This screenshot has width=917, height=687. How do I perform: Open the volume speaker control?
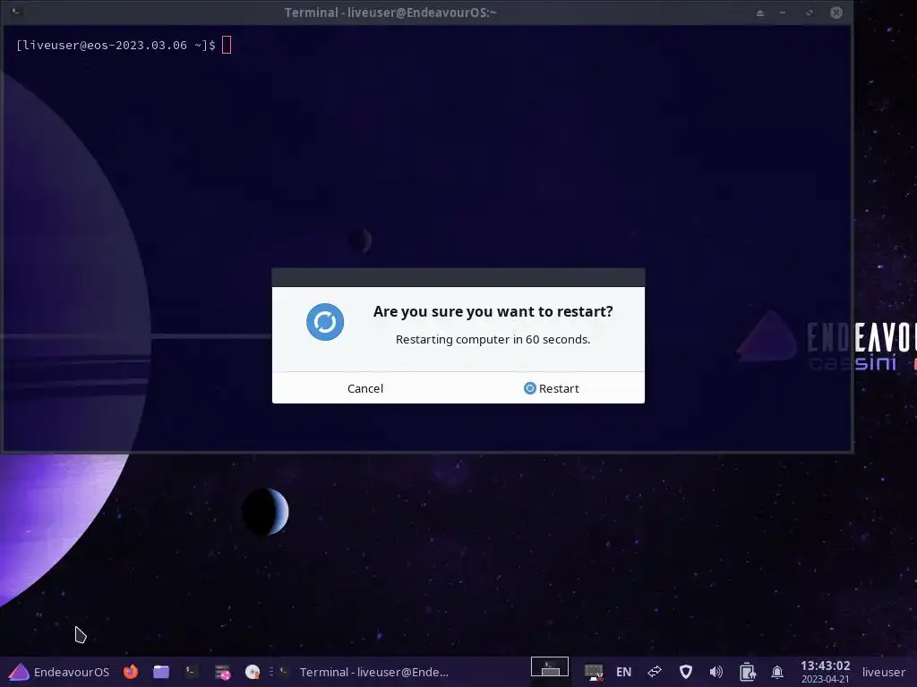click(716, 672)
